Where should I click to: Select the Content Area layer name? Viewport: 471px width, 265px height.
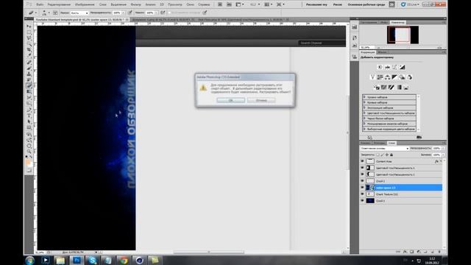click(x=383, y=161)
